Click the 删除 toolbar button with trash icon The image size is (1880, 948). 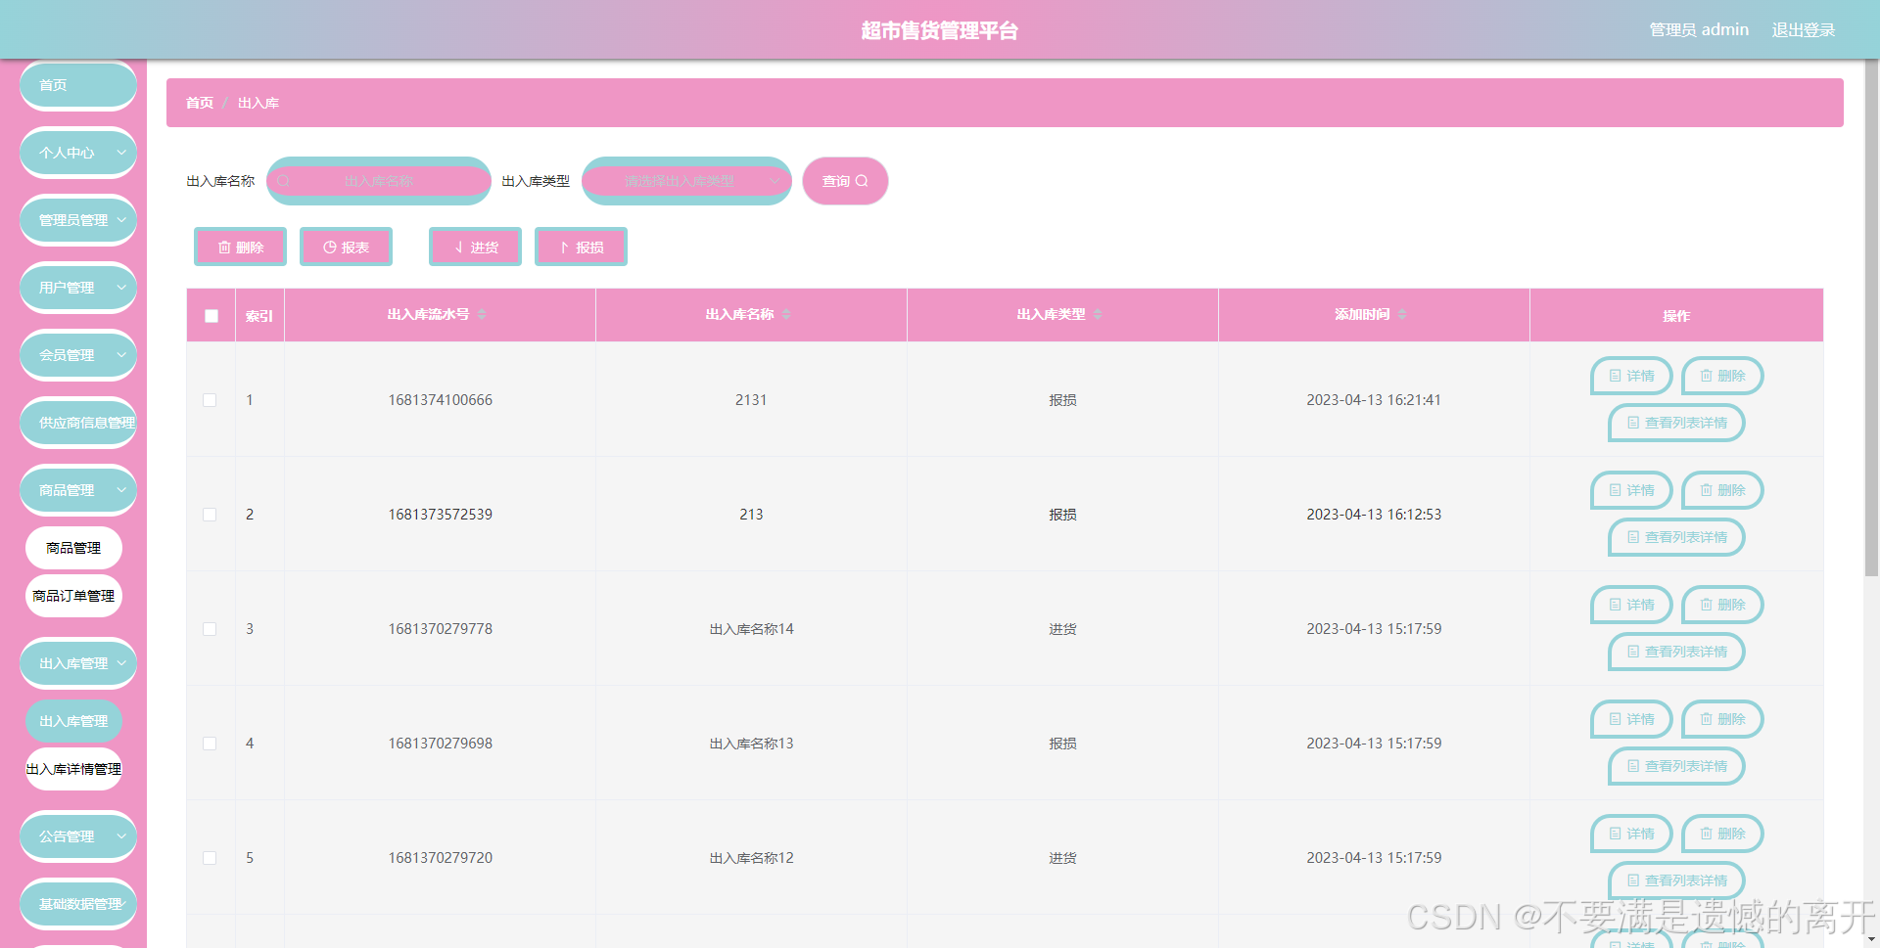pyautogui.click(x=241, y=247)
